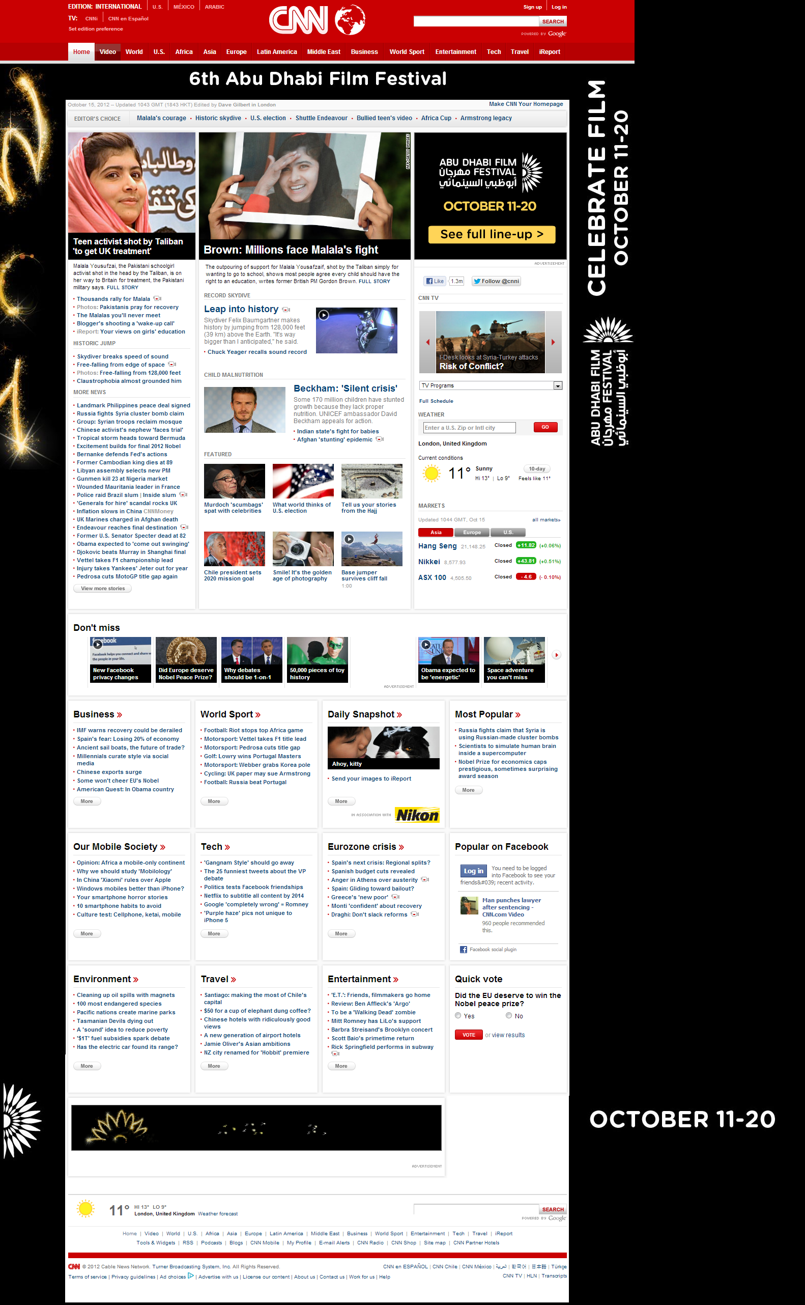The width and height of the screenshot is (805, 1305).
Task: Click the Man punches lawyer thumbnail
Action: point(469,905)
